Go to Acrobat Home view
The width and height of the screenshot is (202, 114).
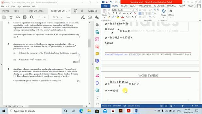[x=6, y=11]
